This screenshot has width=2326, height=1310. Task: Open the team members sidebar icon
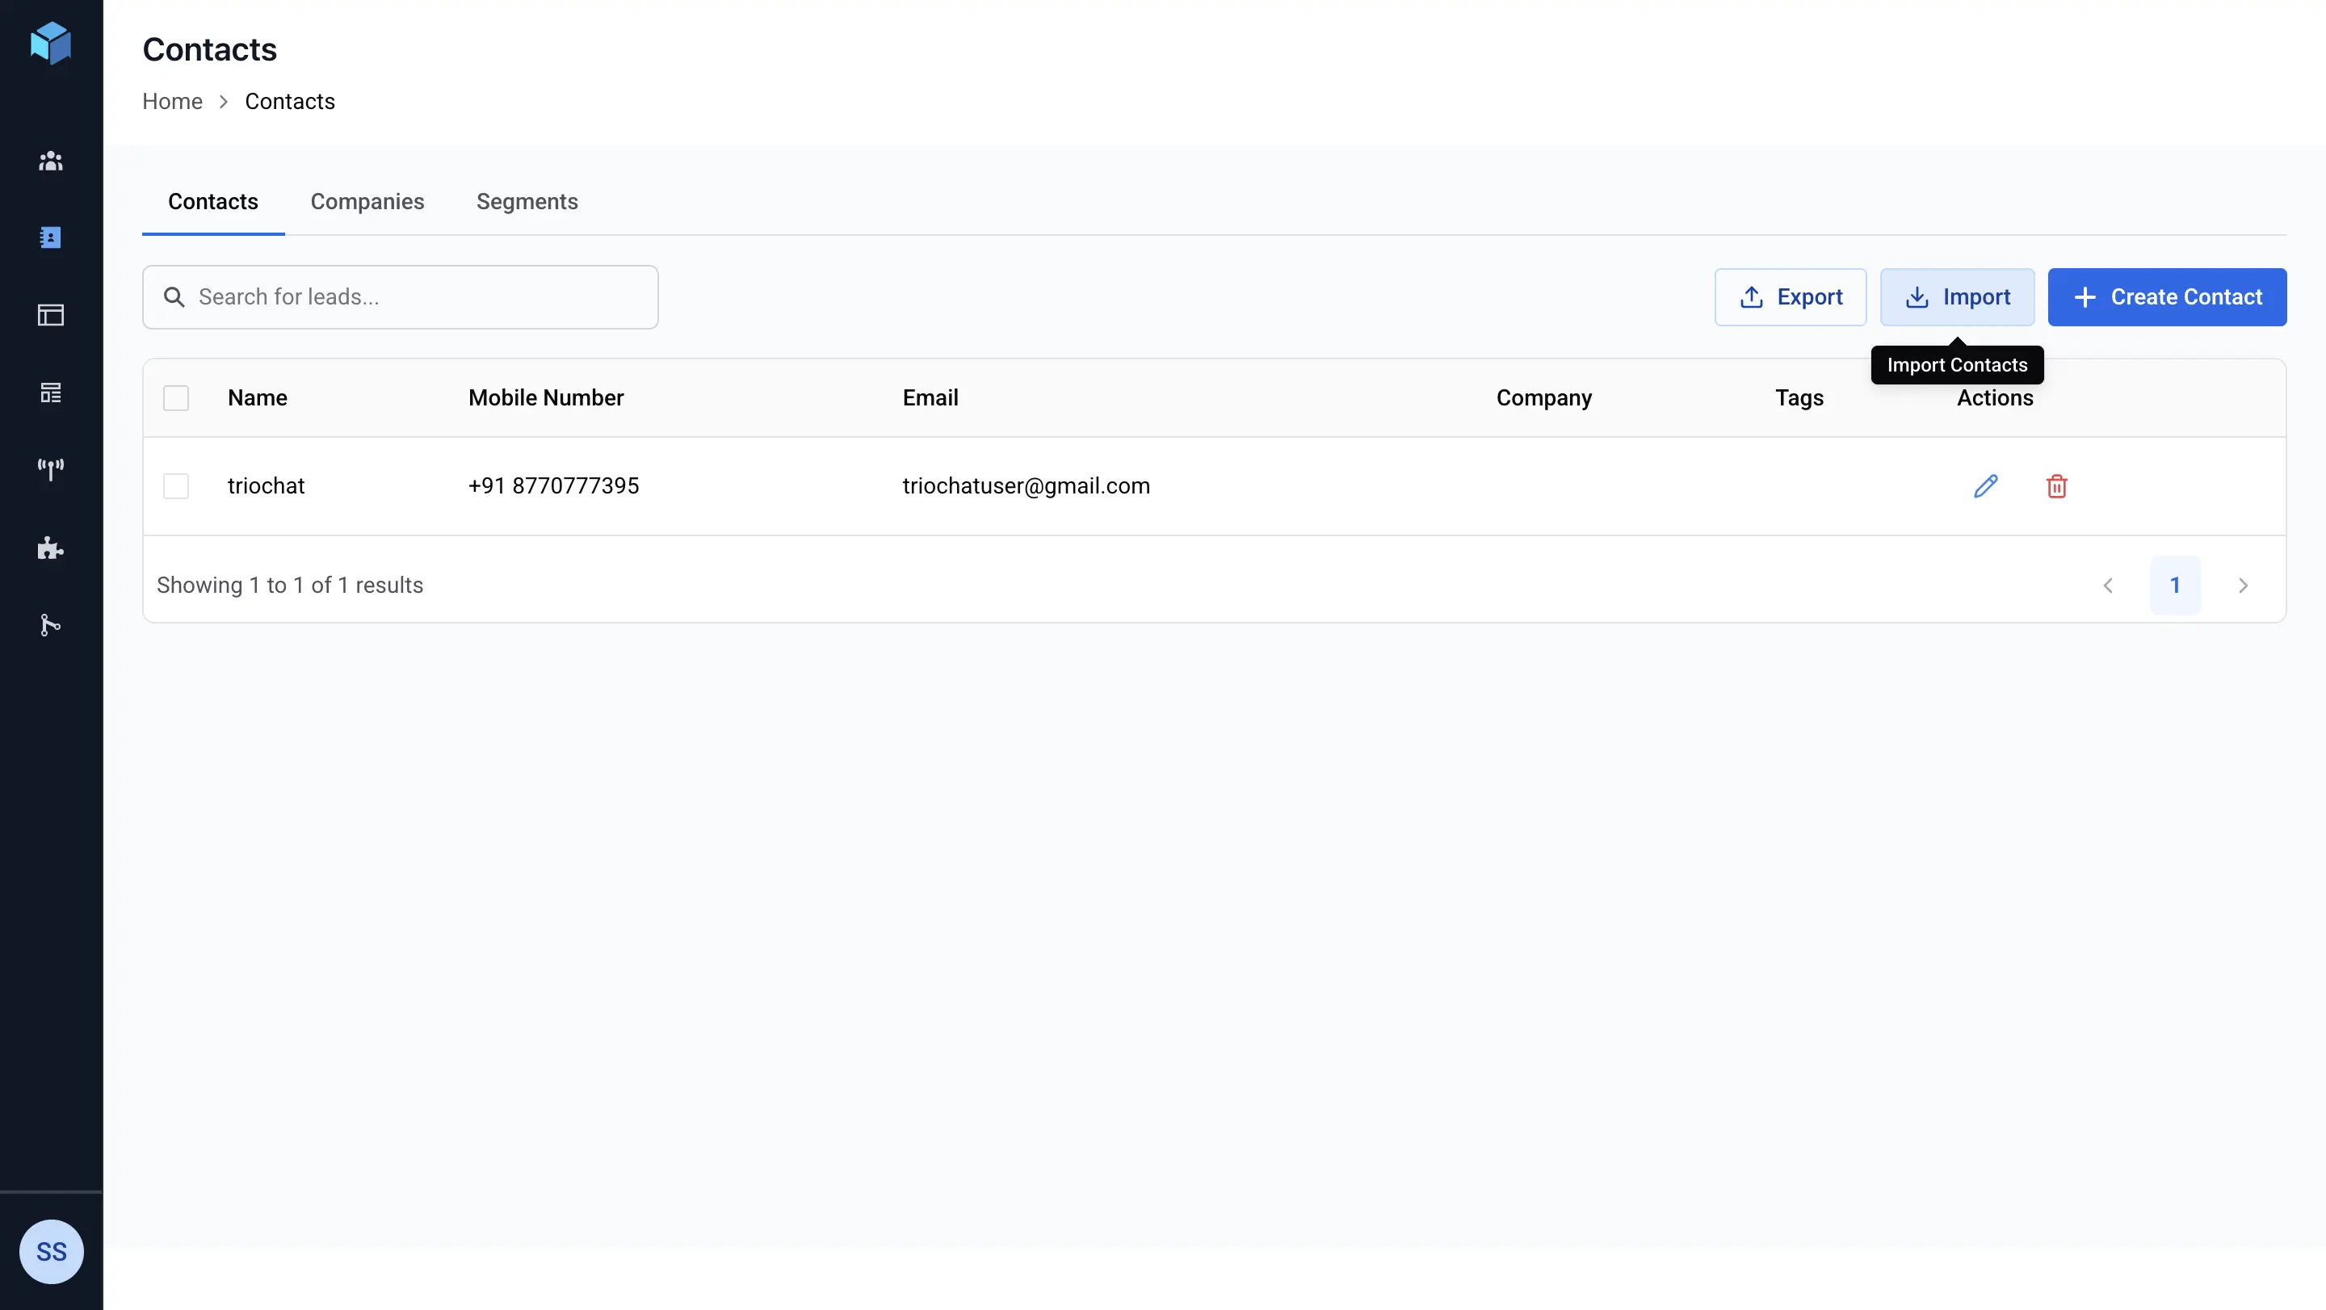point(51,161)
